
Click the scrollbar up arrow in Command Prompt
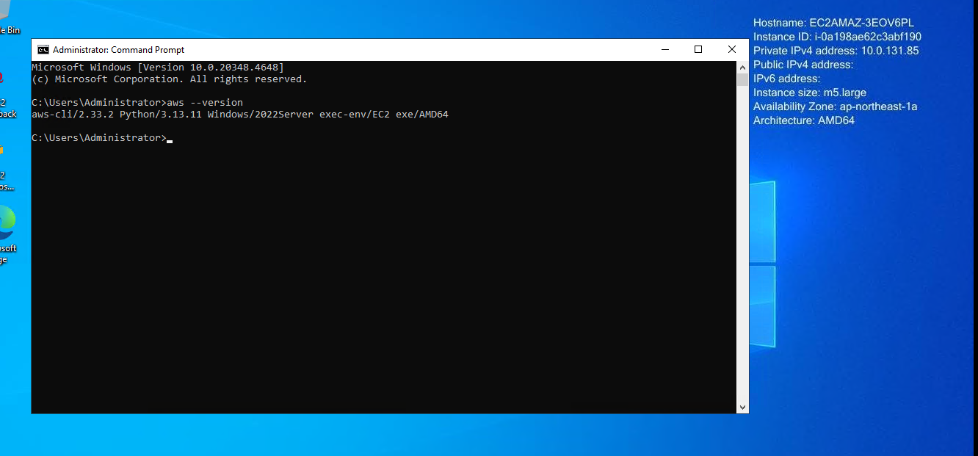(742, 67)
